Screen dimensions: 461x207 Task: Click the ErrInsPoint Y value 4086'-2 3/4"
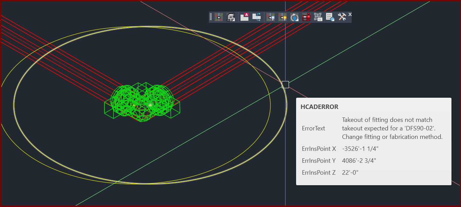tap(359, 161)
